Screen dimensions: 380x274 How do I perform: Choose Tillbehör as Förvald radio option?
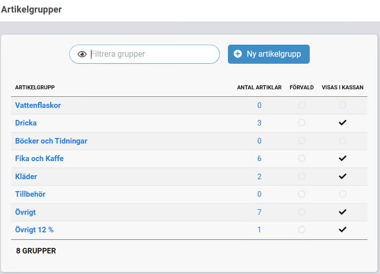click(x=302, y=194)
